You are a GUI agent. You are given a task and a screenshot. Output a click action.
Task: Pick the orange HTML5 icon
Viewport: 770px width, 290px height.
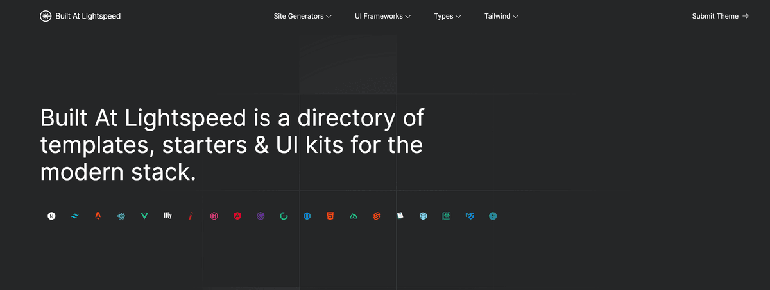coord(330,216)
